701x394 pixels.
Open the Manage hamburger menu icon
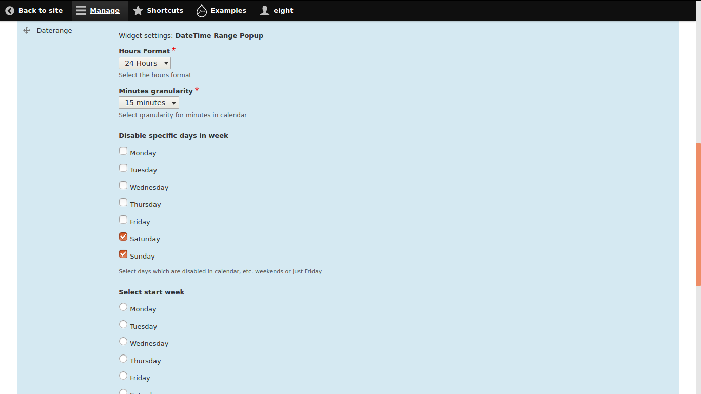81,10
